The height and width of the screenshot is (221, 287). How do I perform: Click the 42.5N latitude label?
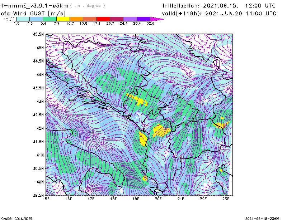click(x=38, y=115)
